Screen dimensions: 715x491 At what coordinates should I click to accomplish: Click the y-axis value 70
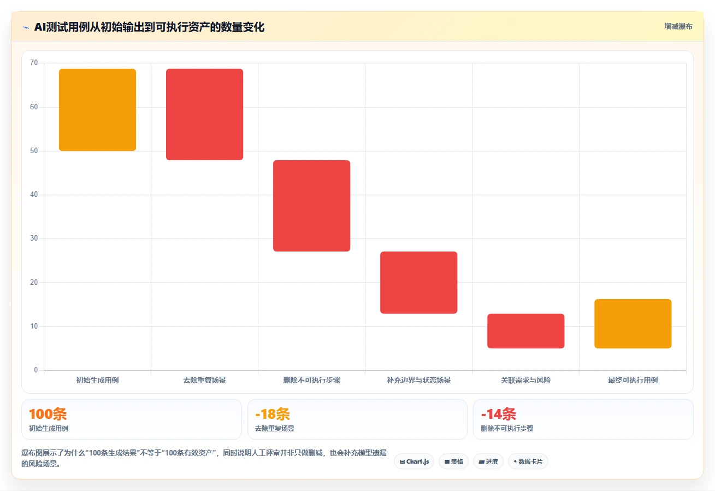[x=34, y=63]
